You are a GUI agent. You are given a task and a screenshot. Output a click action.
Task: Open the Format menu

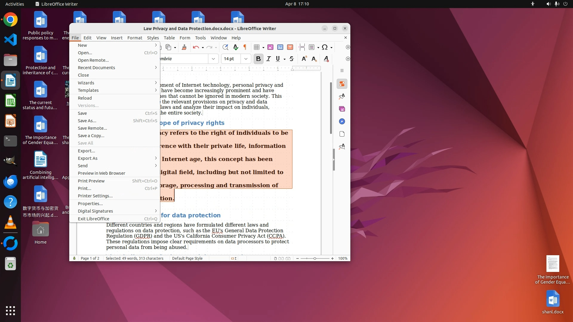[135, 38]
